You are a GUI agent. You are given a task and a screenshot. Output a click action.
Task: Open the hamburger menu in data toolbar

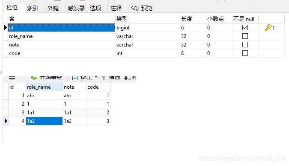coord(12,78)
